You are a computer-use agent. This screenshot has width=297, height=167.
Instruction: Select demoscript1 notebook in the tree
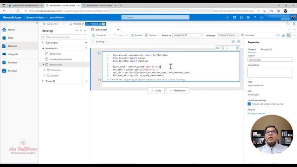click(56, 64)
